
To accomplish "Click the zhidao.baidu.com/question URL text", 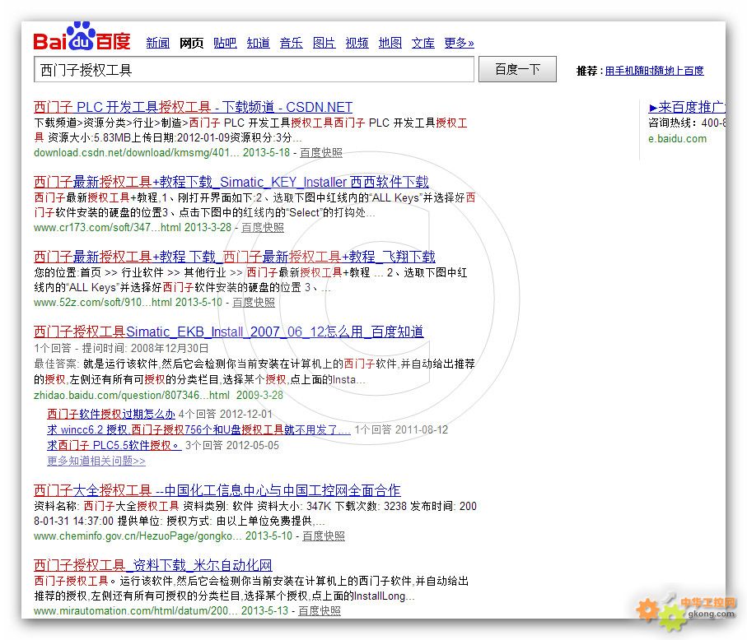I will click(132, 395).
